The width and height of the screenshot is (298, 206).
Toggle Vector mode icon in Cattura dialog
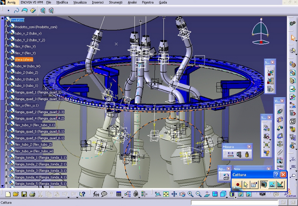coord(280,184)
